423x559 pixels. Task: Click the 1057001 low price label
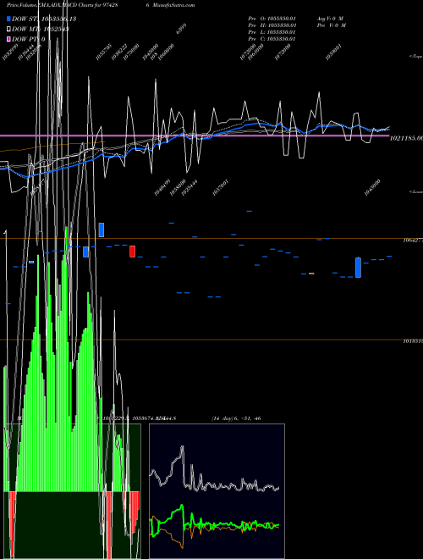[x=221, y=188]
